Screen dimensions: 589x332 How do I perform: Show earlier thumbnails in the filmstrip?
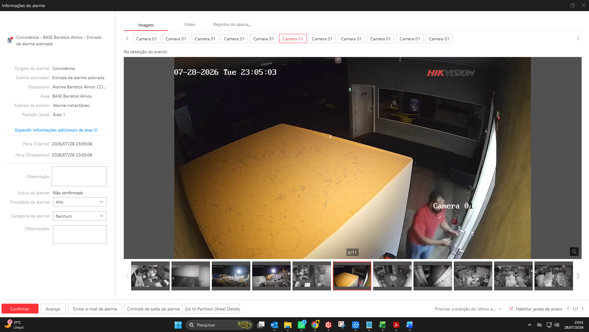tap(127, 276)
